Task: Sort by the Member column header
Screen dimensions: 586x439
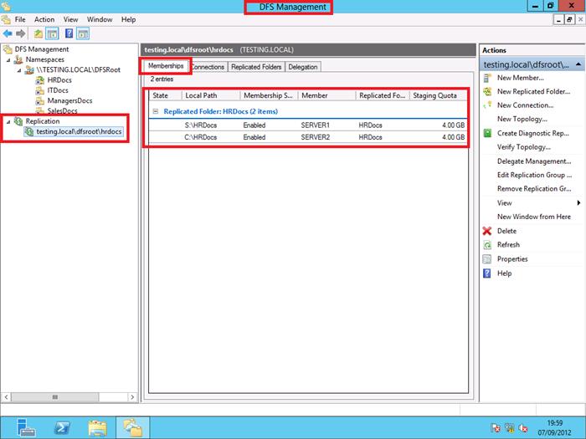Action: click(326, 95)
